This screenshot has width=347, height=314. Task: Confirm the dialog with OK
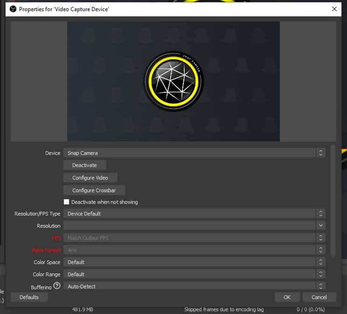287,297
